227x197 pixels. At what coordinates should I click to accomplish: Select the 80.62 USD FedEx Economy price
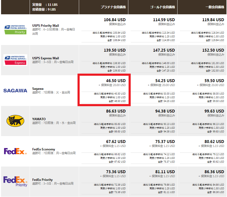point(214,141)
